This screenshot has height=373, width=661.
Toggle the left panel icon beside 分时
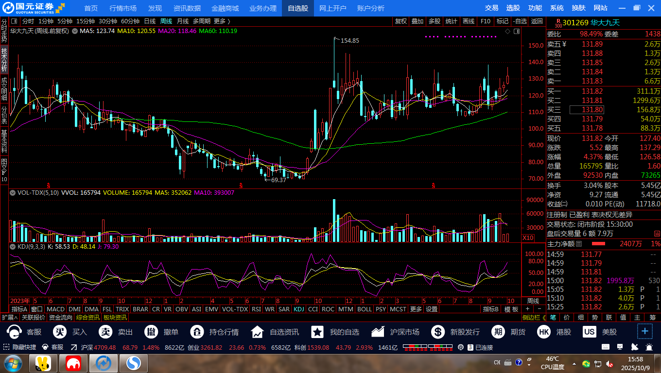[14, 21]
